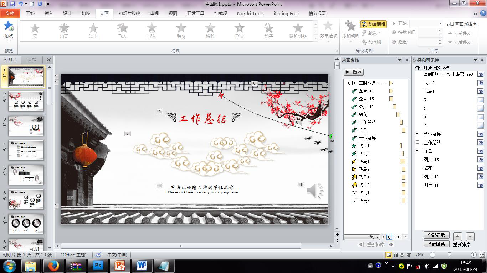Select the 轮子 (Wheel) animation effect
This screenshot has width=487, height=273.
[269, 31]
